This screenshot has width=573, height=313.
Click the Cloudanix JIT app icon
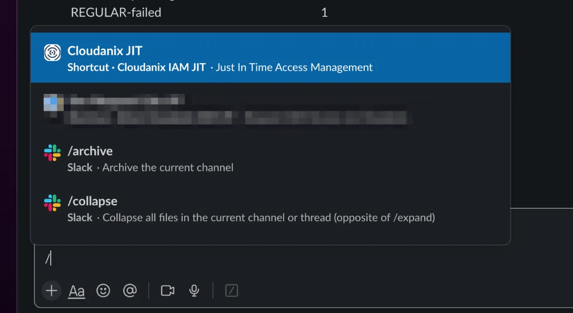[53, 51]
